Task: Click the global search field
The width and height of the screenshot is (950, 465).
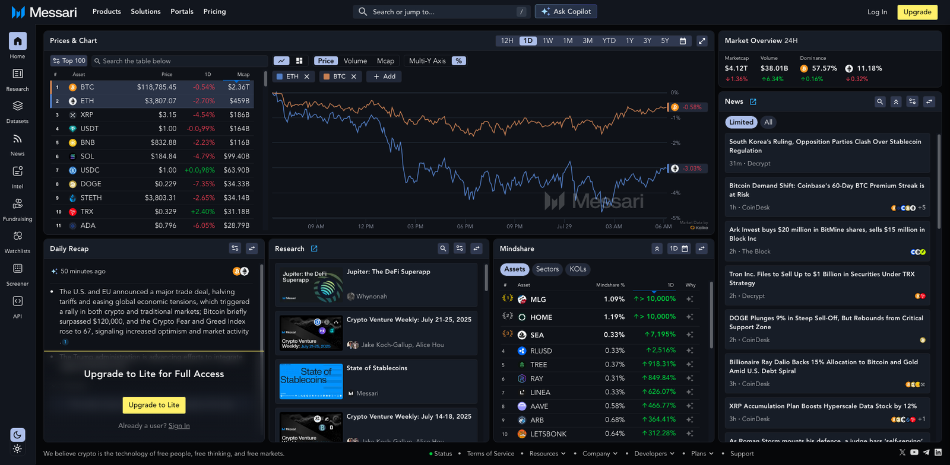Action: 442,12
